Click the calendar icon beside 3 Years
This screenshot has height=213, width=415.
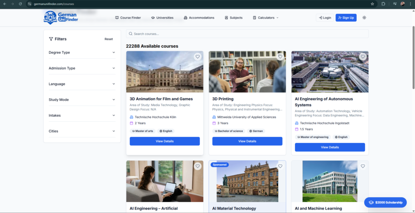[214, 123]
